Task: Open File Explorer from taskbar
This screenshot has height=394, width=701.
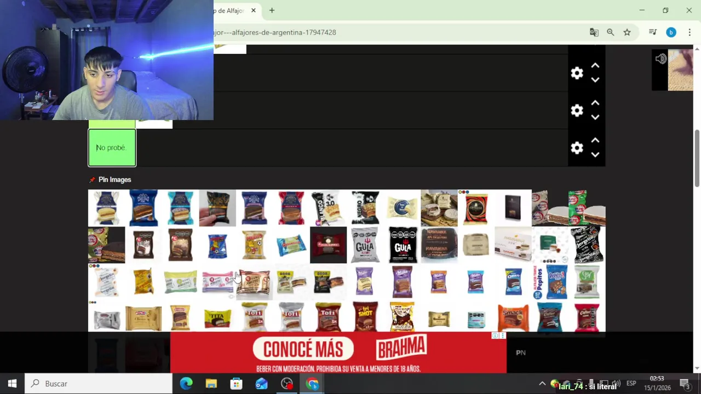Action: coord(211,384)
